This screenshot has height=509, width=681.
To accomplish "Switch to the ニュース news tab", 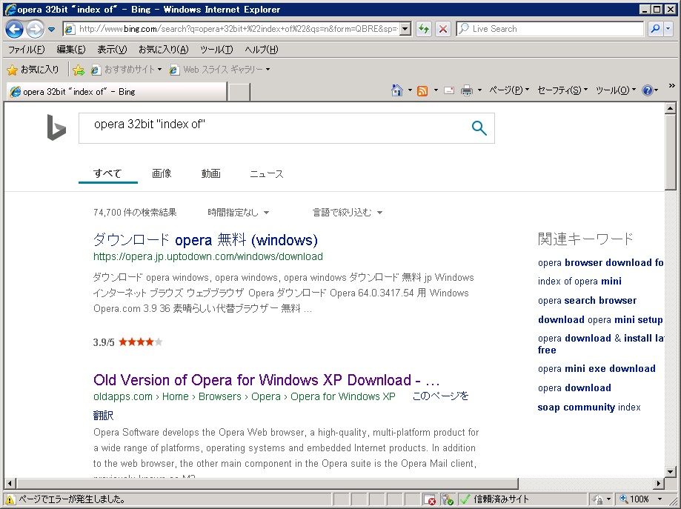I will 266,173.
